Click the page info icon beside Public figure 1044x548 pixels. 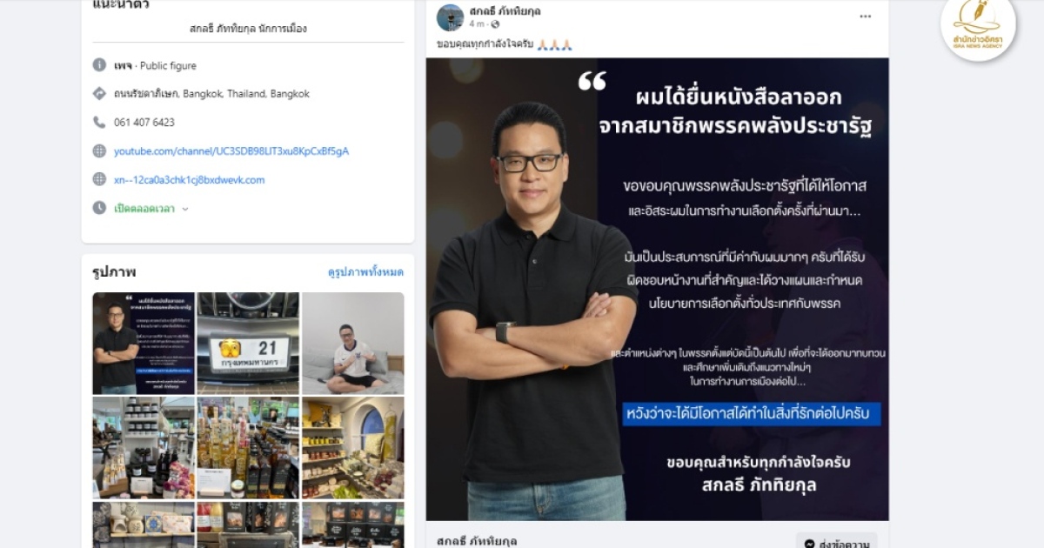(99, 65)
